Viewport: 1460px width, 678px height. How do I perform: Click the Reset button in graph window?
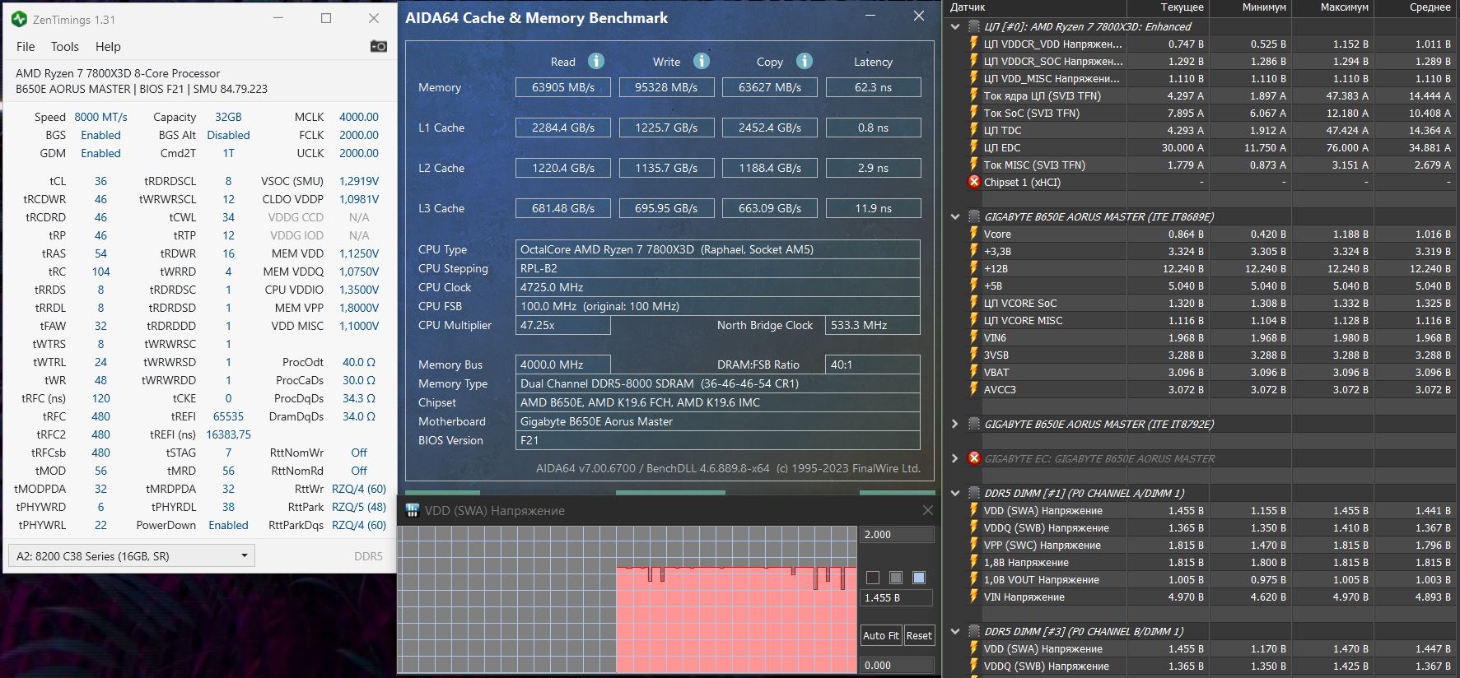tap(919, 635)
